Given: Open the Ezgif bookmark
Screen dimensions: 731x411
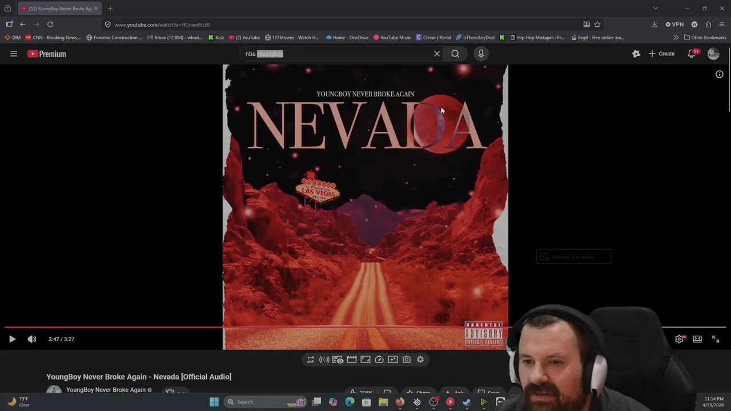Looking at the screenshot, I should [x=598, y=38].
